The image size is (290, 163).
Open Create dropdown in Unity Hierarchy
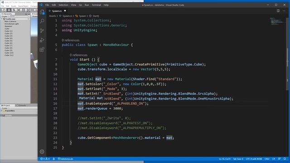(5, 16)
